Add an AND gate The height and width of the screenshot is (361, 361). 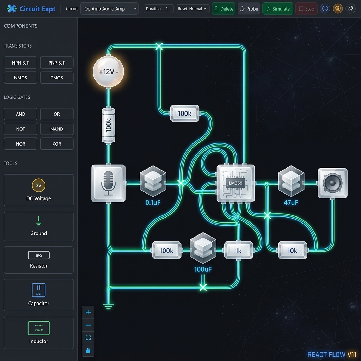(20, 114)
